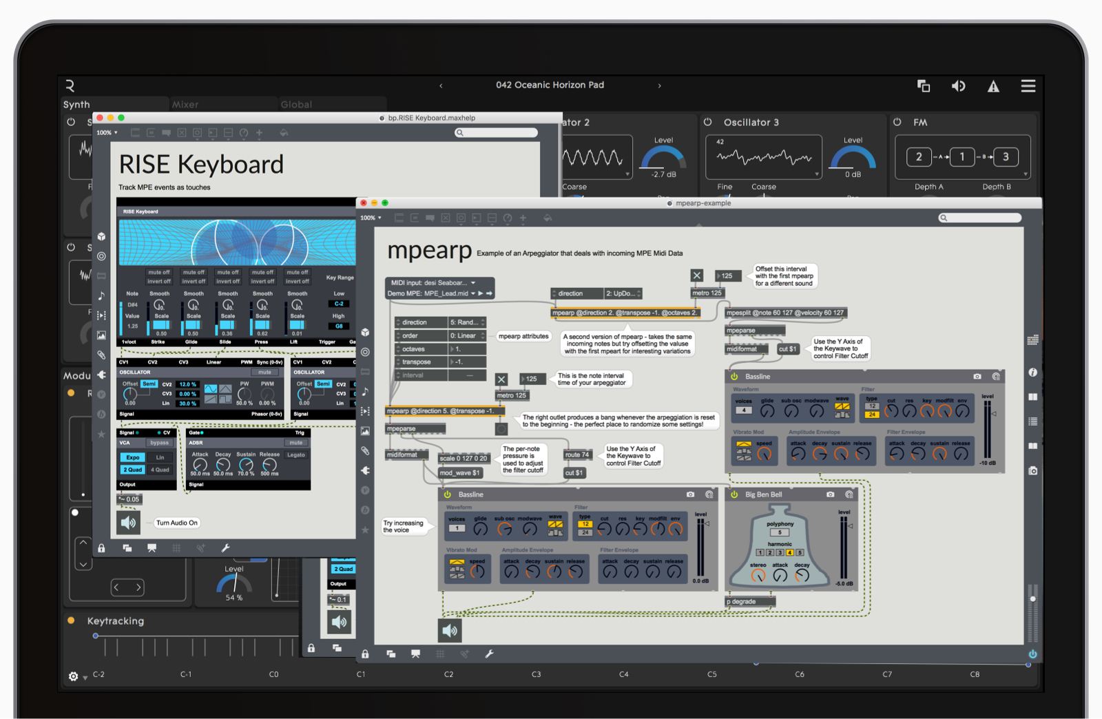Click the bypass button in the VCA module
Screen dimensions: 1102x719
(160, 443)
